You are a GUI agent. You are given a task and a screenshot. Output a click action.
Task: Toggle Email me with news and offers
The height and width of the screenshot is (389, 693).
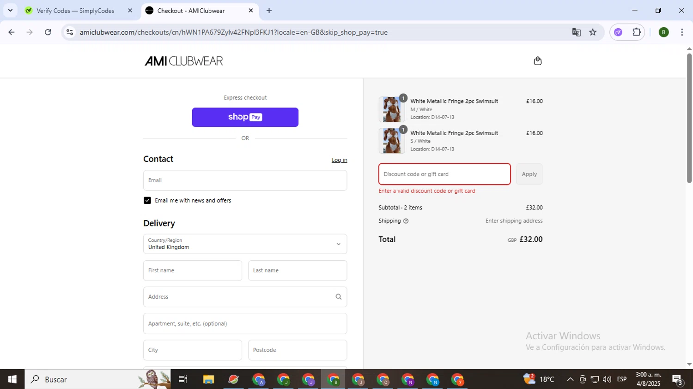(147, 200)
